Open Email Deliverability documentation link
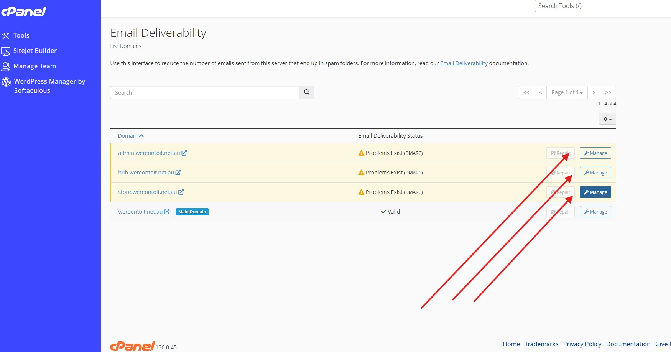671x352 pixels. coord(464,63)
